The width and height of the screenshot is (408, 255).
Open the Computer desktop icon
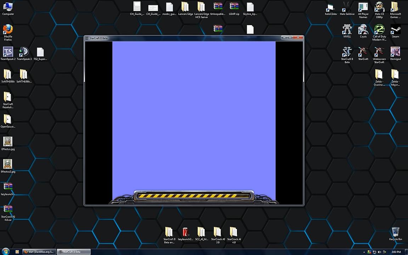tap(8, 7)
